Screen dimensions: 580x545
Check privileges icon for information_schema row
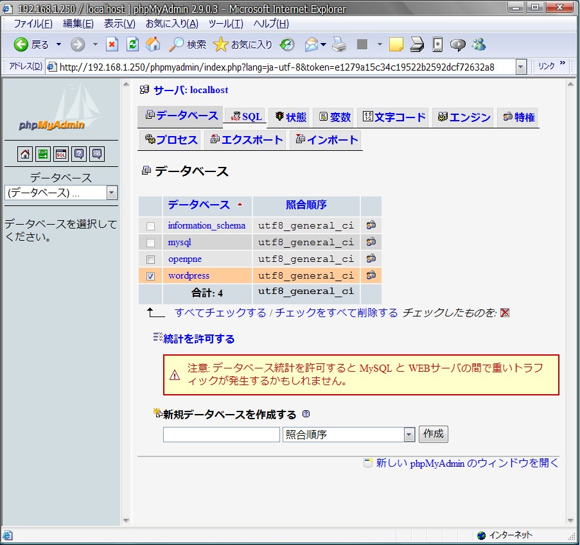[x=371, y=225]
